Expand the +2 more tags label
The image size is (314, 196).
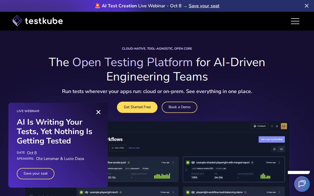[x=145, y=169]
